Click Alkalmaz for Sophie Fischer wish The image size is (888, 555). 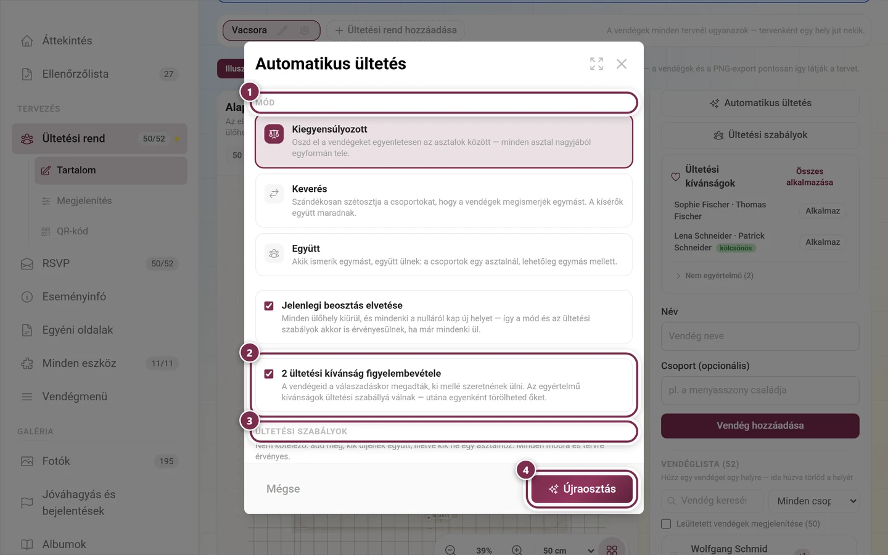coord(823,211)
